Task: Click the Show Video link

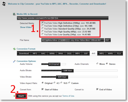Action: tap(26, 27)
